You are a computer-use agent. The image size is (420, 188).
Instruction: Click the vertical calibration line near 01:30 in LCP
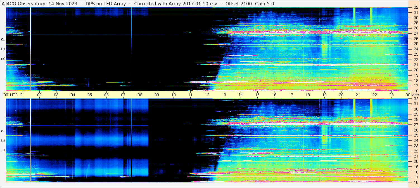pos(30,141)
